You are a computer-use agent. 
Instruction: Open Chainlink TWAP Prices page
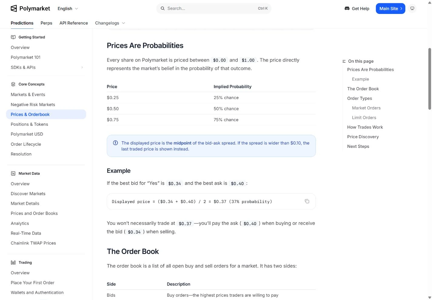click(33, 243)
